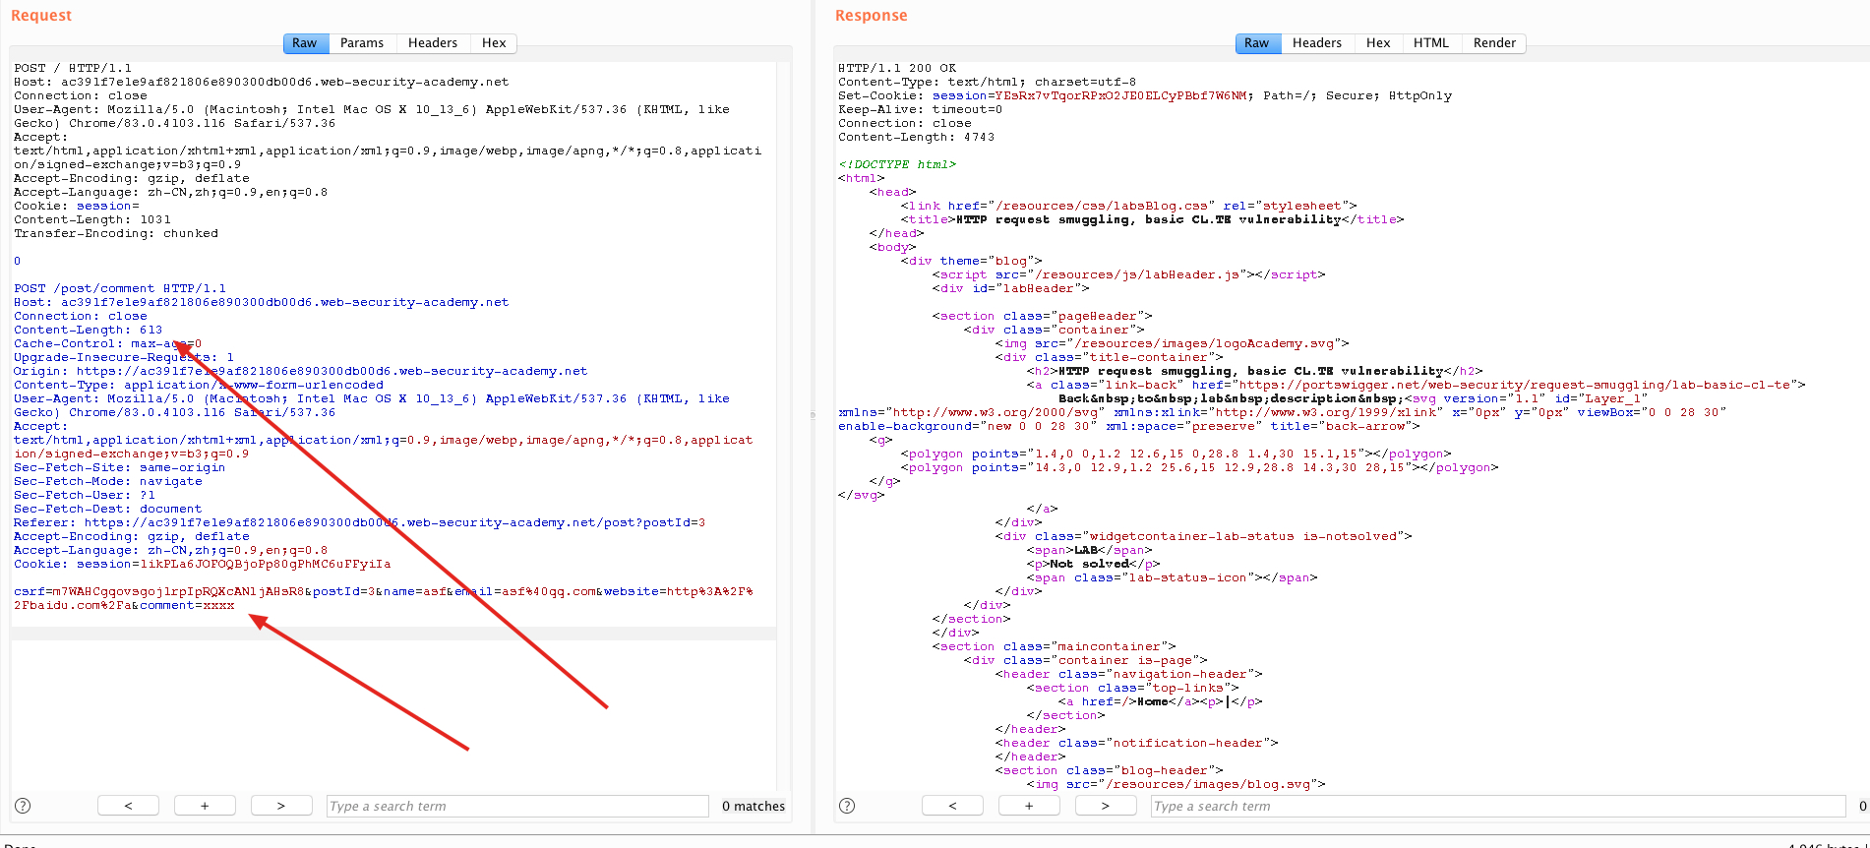Click link-back anchor line in response
Image resolution: width=1870 pixels, height=848 pixels.
click(1417, 386)
